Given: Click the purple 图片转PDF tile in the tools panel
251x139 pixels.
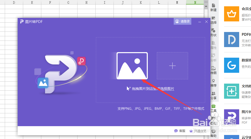Looking at the screenshot, I should pyautogui.click(x=231, y=117).
